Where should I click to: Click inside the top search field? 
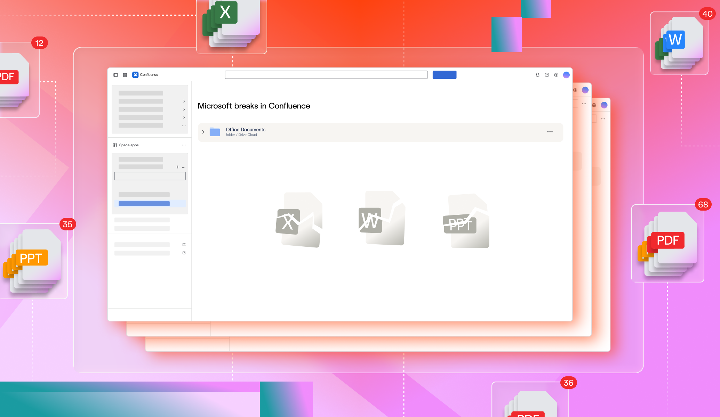pos(326,75)
